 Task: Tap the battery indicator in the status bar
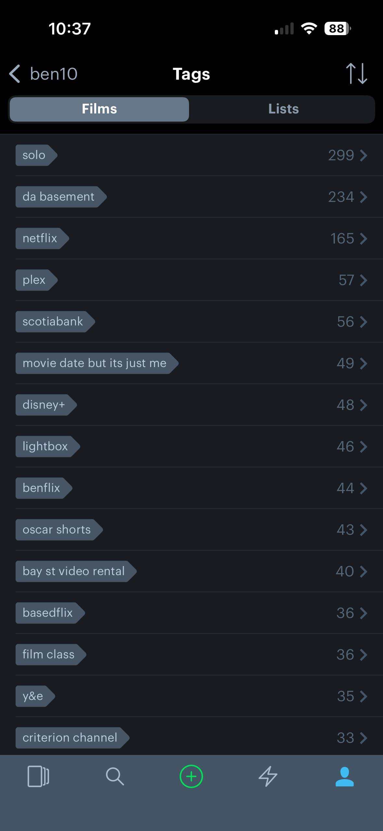click(338, 29)
